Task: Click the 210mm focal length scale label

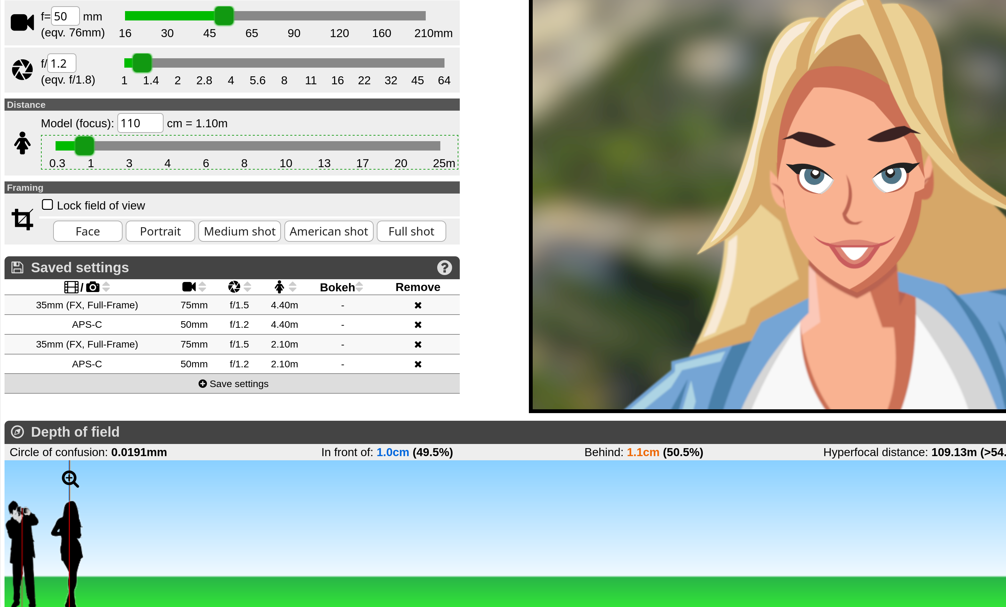Action: pyautogui.click(x=433, y=33)
